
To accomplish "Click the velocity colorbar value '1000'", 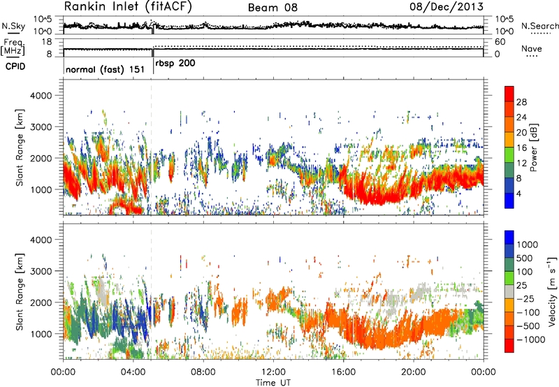I will (527, 244).
